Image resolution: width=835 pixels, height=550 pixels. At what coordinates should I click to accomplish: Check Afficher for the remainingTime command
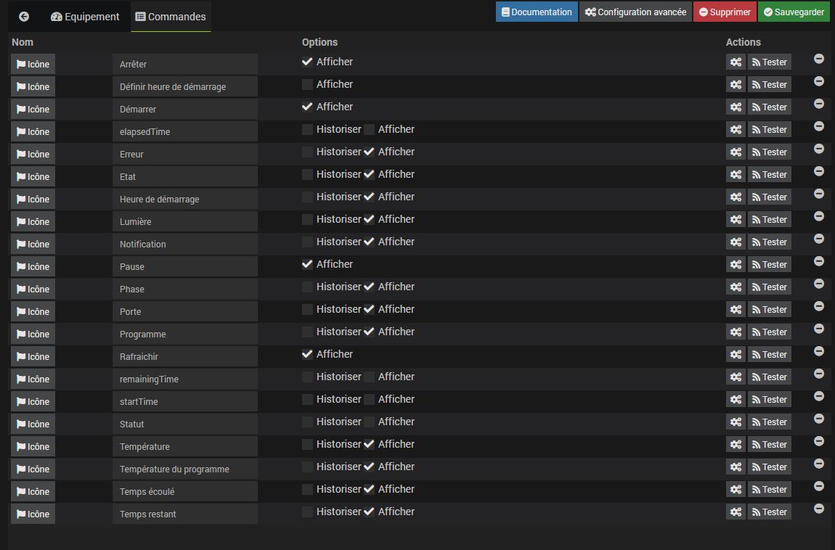point(369,377)
